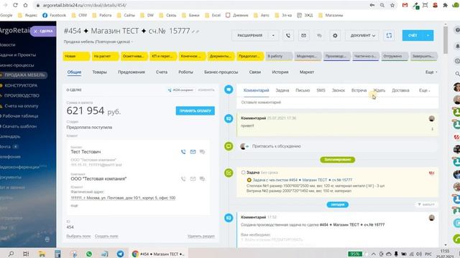
Task: Click pencil edit icon beside deal title
Action: tap(193, 32)
